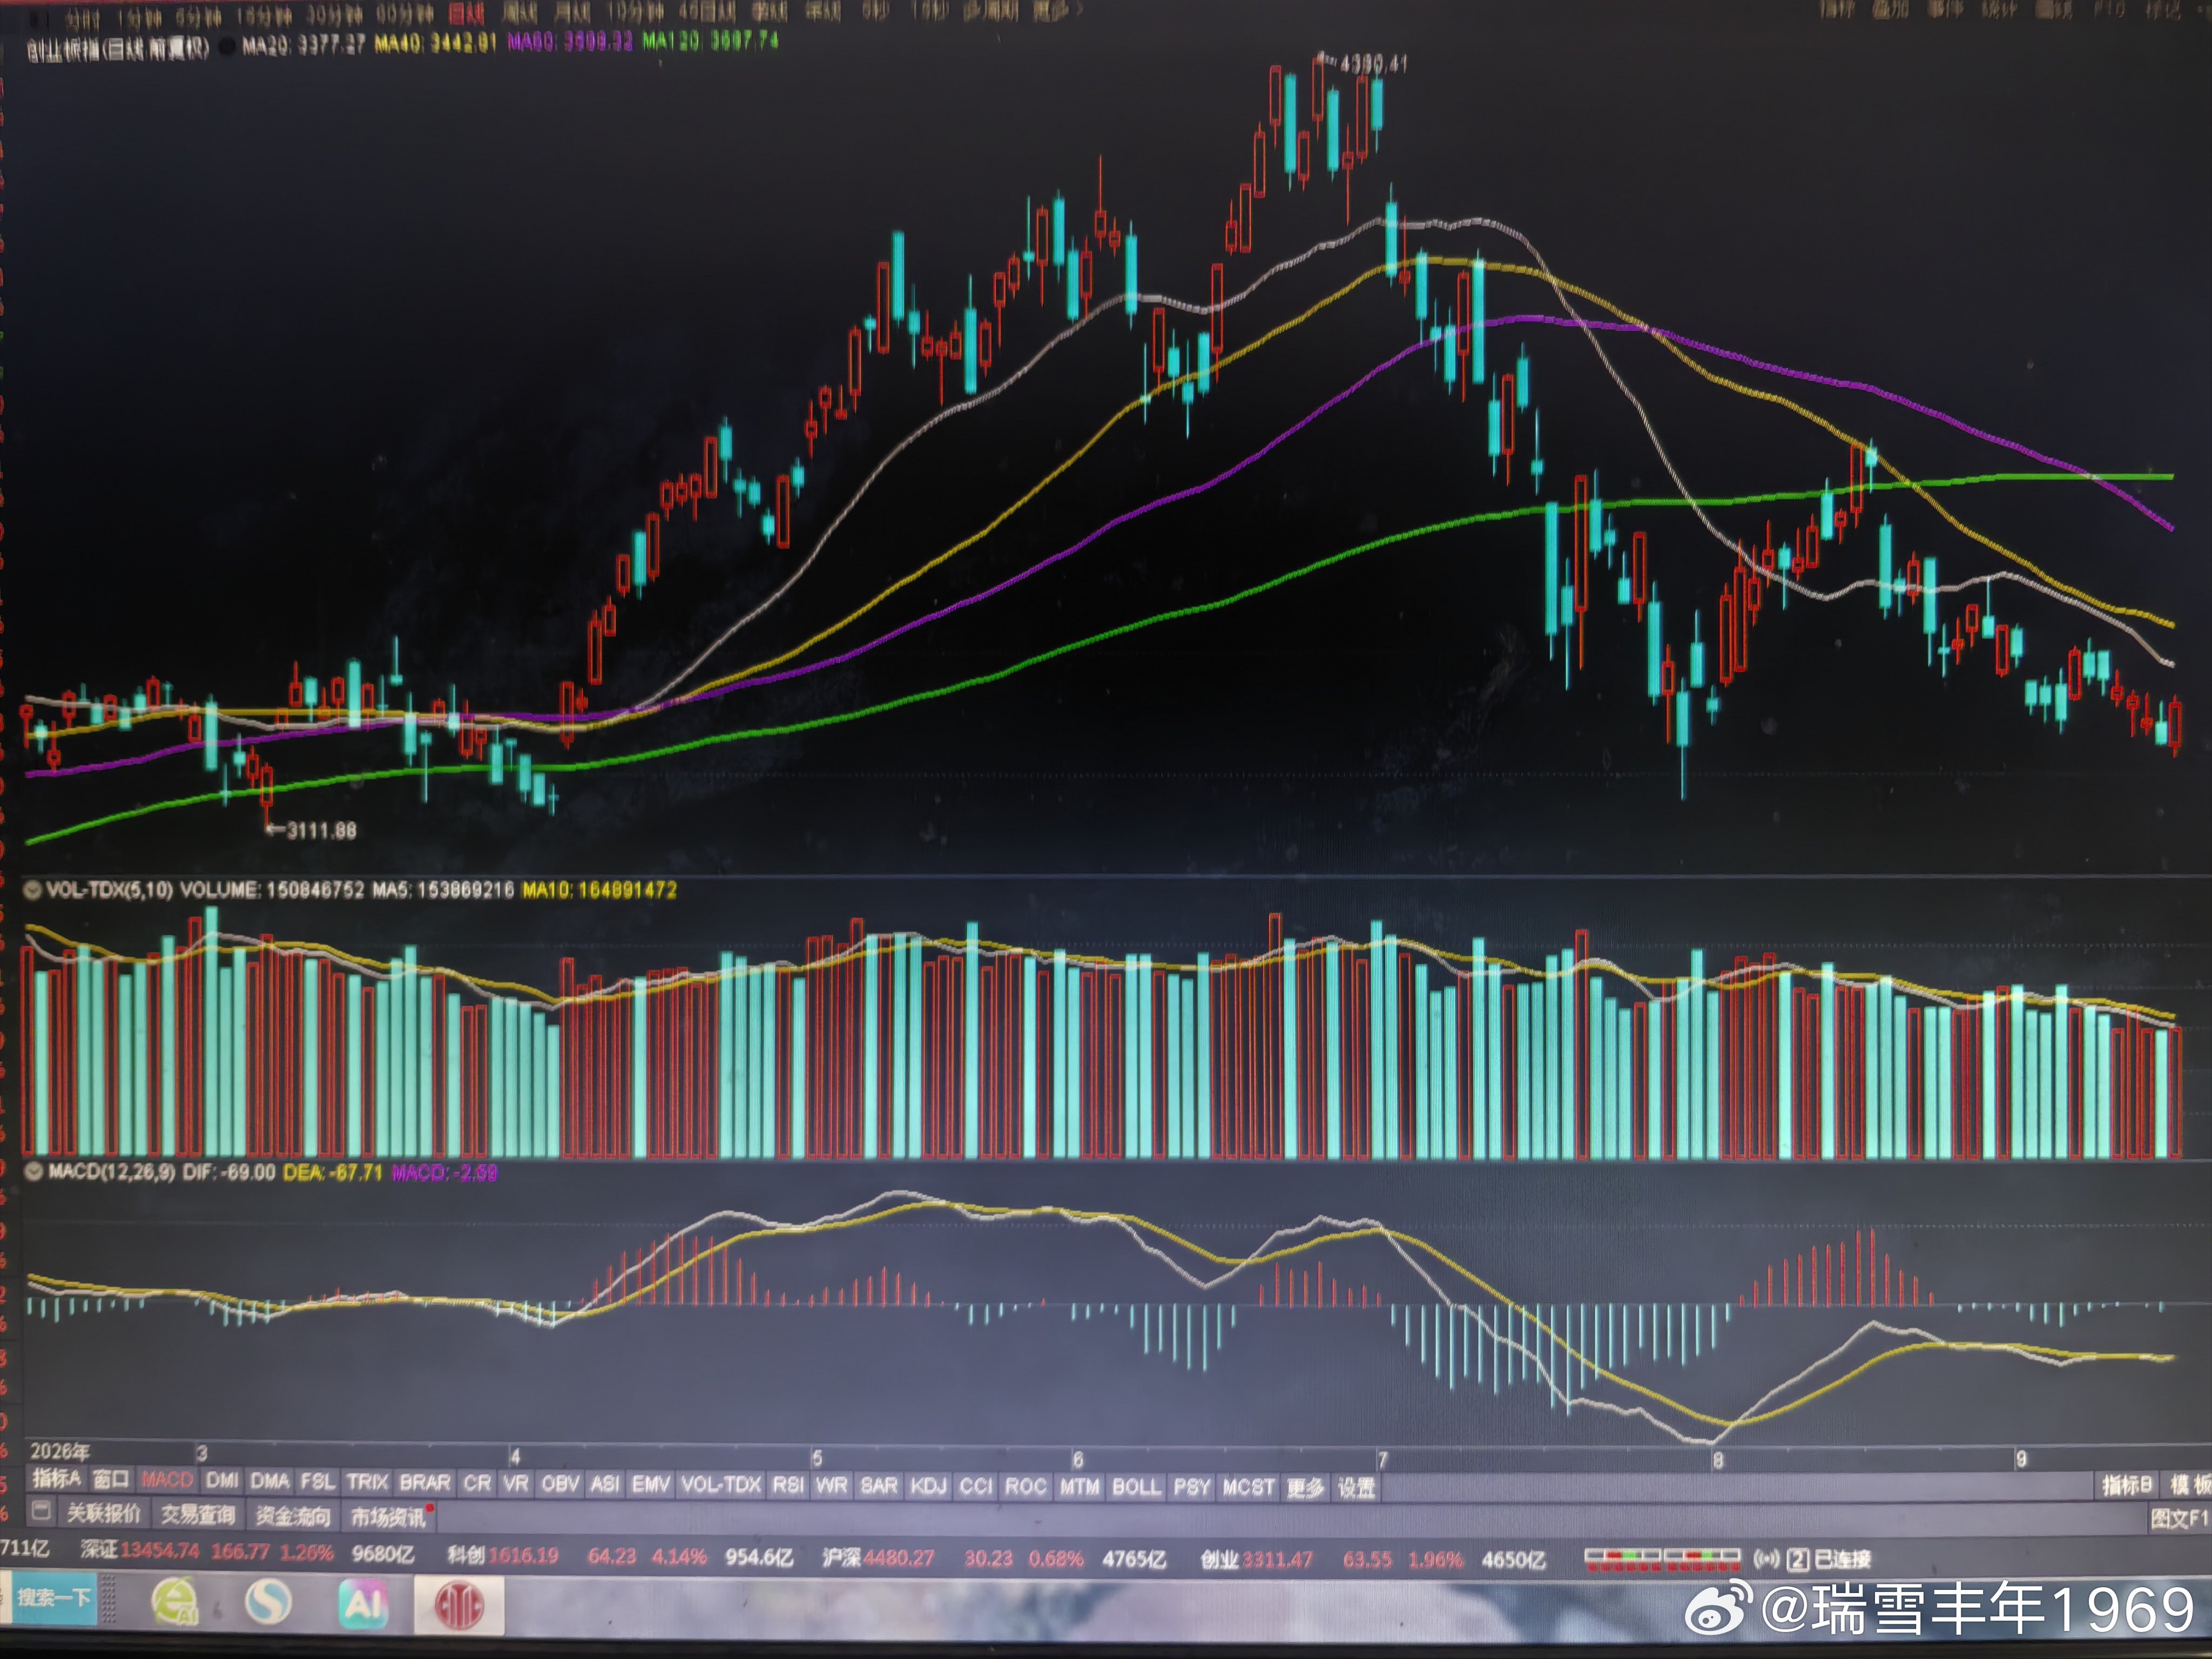2212x1659 pixels.
Task: Select the WR indicator tab
Action: [832, 1486]
